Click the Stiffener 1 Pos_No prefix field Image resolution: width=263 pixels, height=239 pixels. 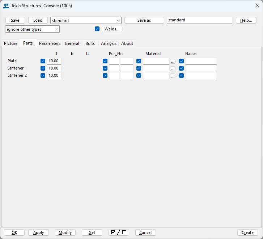pyautogui.click(x=114, y=68)
